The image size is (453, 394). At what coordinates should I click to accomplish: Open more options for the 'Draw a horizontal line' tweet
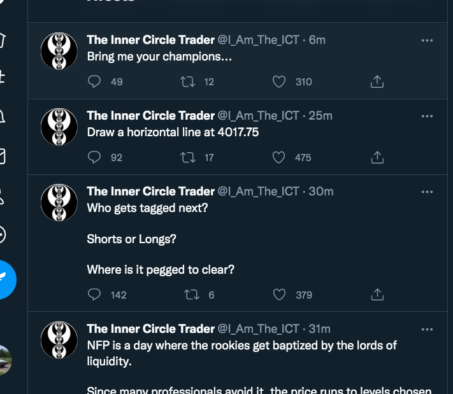coord(427,116)
